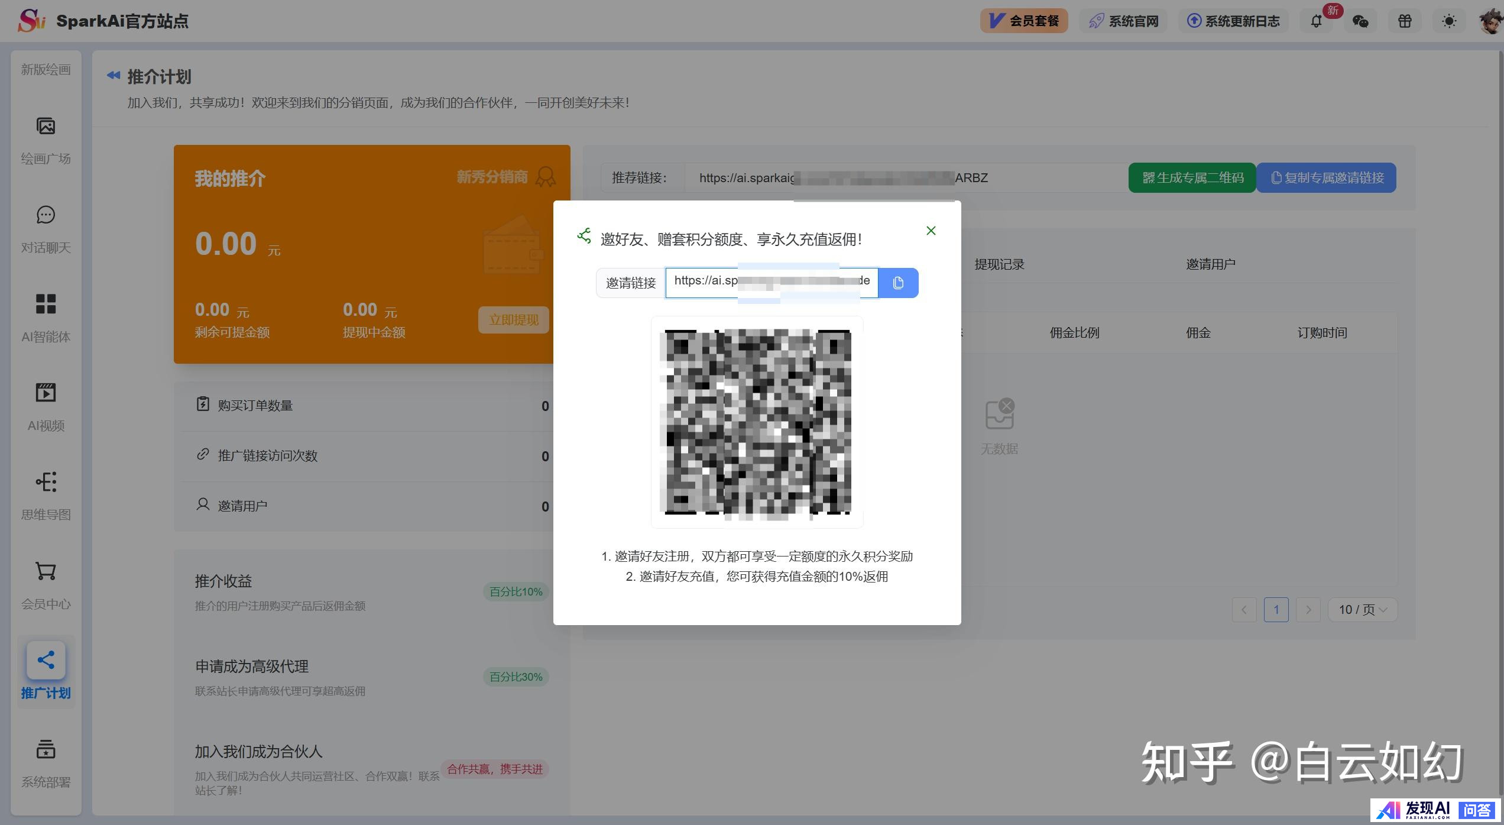
Task: Click 申请成为高级代理 heading
Action: [x=252, y=667]
